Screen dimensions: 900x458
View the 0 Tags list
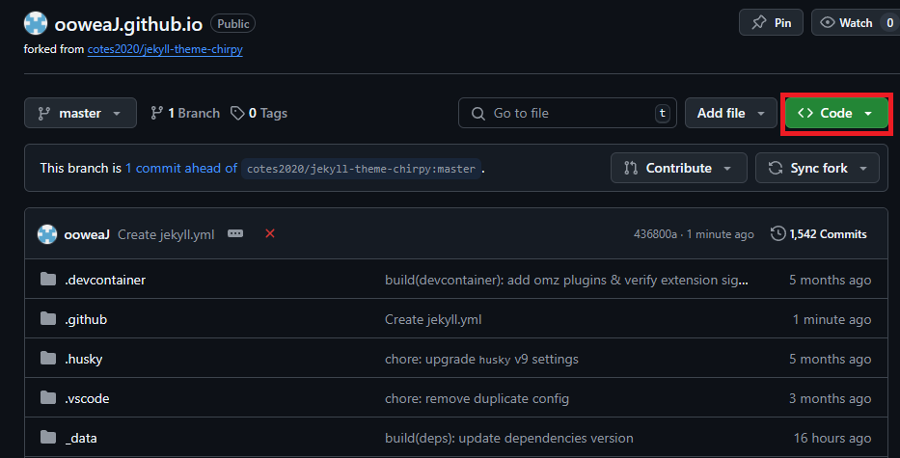click(x=259, y=113)
